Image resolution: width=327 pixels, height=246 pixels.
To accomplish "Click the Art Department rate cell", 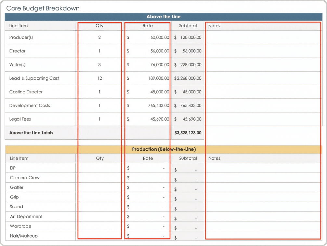I will click(148, 217).
